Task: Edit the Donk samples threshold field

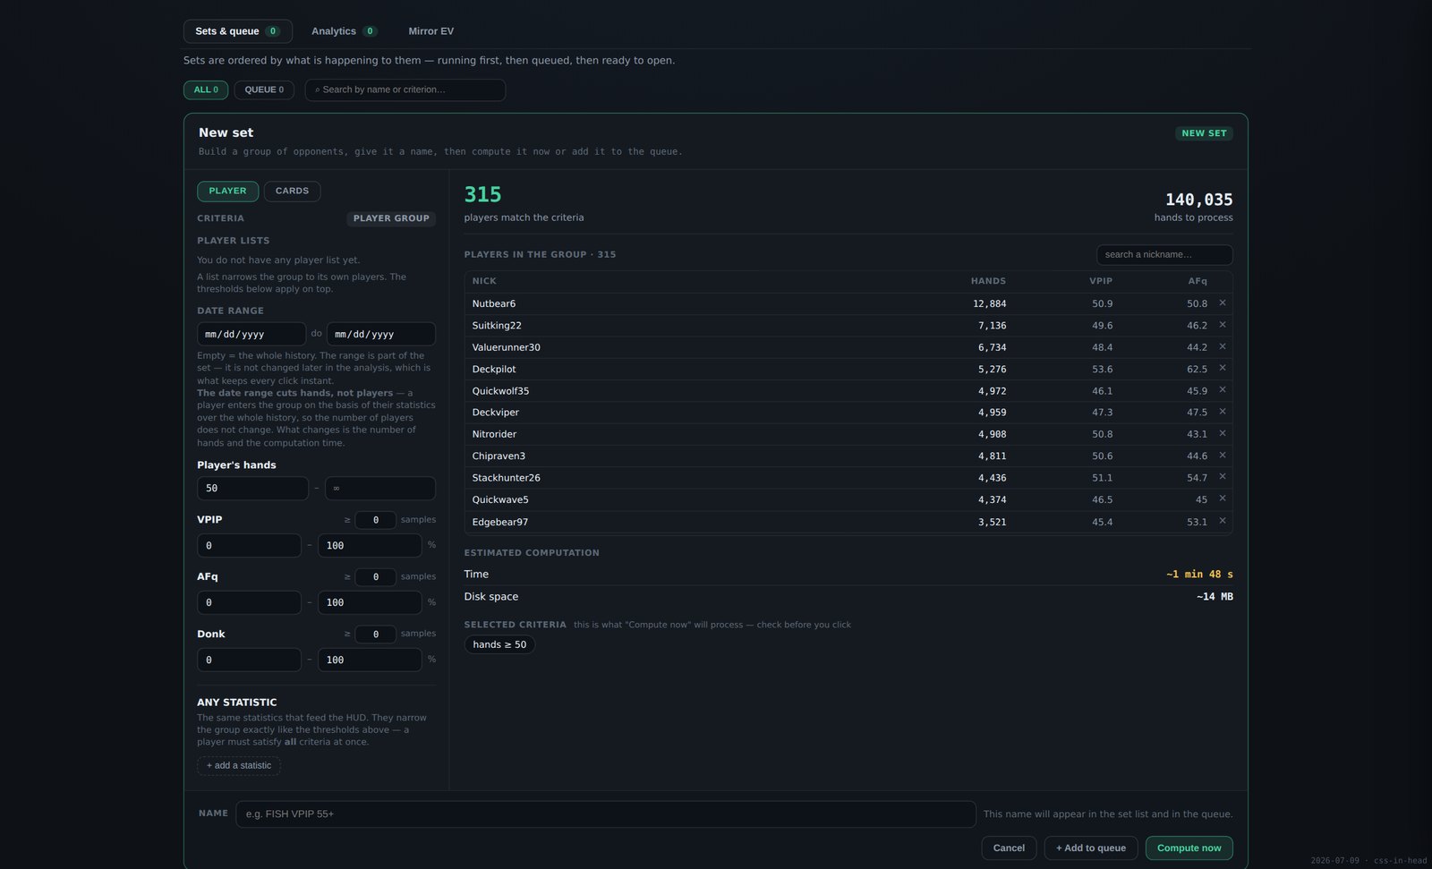Action: tap(375, 634)
